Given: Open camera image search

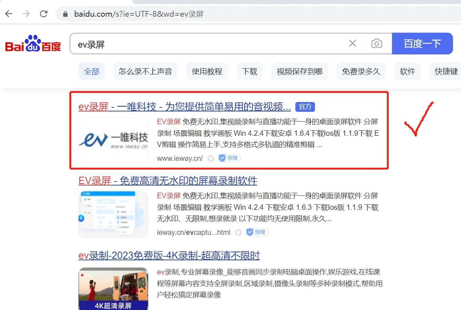Looking at the screenshot, I should pos(377,44).
